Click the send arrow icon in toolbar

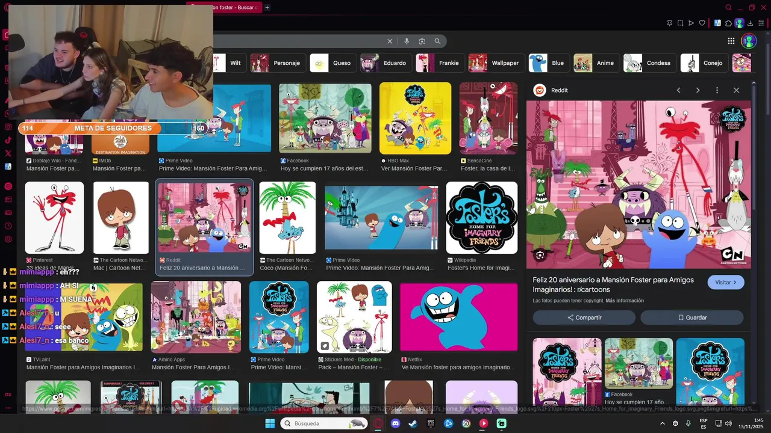tap(691, 23)
